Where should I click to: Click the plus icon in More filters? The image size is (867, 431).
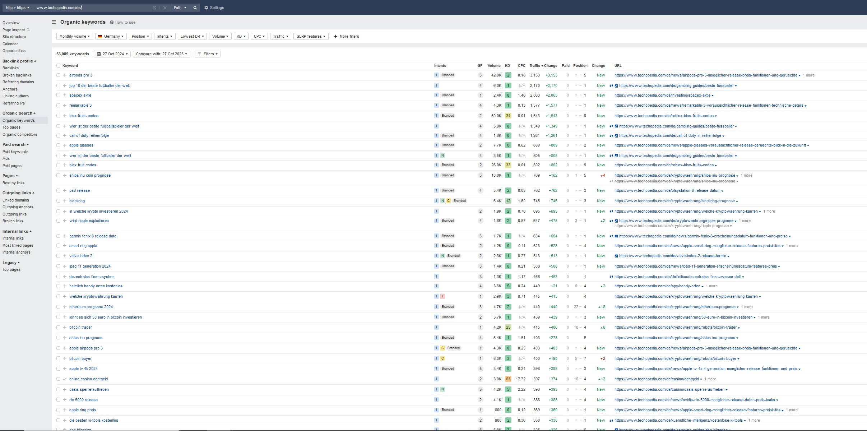pyautogui.click(x=335, y=36)
